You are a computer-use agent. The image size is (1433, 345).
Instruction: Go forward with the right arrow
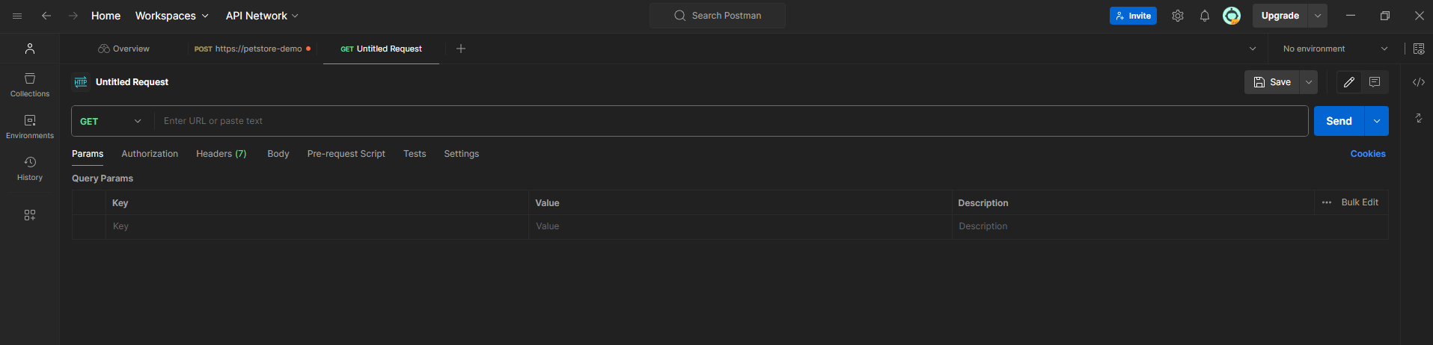click(73, 16)
